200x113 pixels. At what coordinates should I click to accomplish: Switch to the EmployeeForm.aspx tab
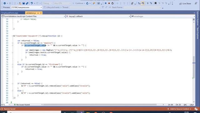coord(10,13)
